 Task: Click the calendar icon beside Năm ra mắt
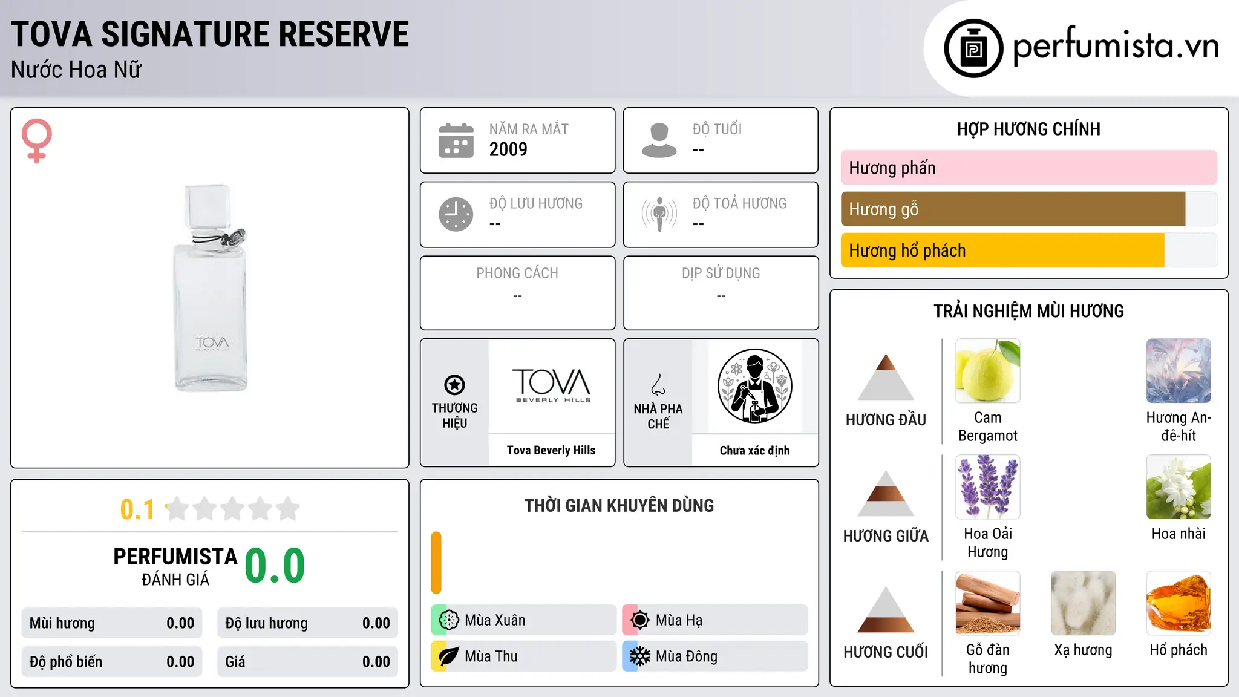click(456, 140)
